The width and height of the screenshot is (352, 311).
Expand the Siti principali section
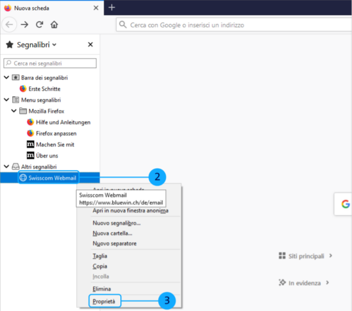coord(305,256)
